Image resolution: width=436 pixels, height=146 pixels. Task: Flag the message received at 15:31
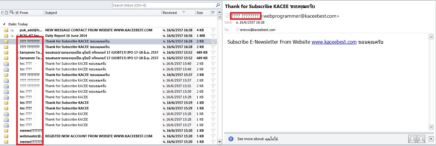point(213,86)
